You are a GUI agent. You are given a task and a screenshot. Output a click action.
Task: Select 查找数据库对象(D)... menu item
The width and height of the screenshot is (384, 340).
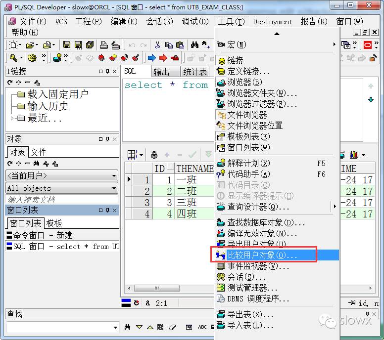click(277, 222)
